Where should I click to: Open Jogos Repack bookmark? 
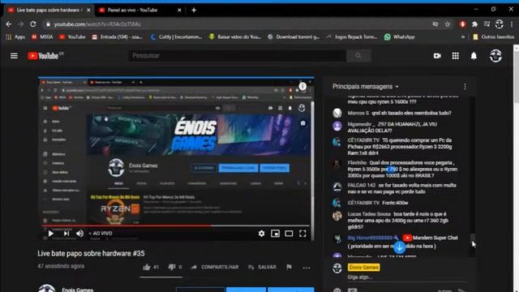pyautogui.click(x=351, y=37)
